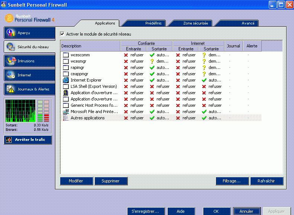Click the red incoming traffic level meter

[46, 111]
